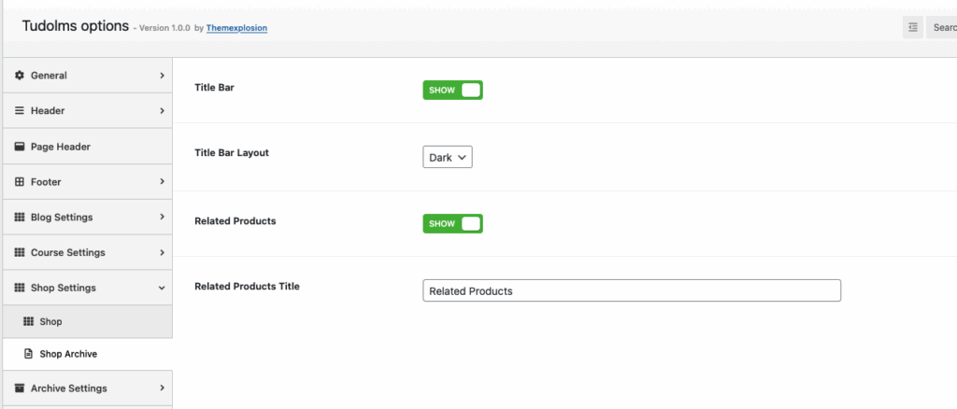Screen dimensions: 957x409
Task: Open the Title Bar Layout dropdown
Action: 448,158
